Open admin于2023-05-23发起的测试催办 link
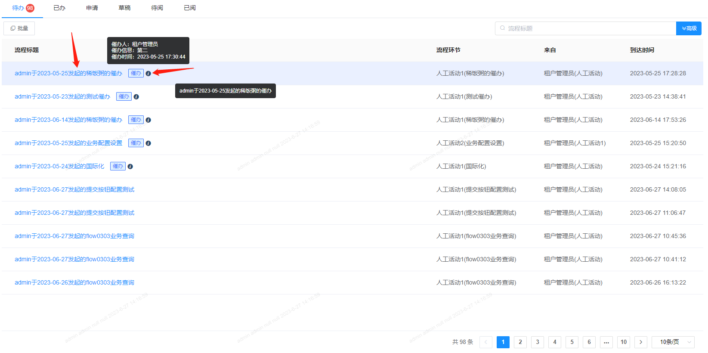This screenshot has height=353, width=708. click(x=62, y=96)
